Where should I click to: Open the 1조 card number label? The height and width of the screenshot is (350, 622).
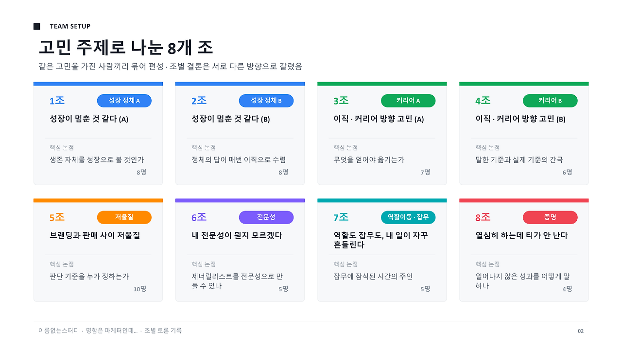[x=57, y=101]
